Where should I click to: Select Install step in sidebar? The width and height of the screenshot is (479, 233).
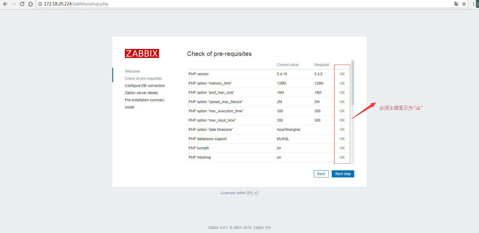pyautogui.click(x=130, y=107)
